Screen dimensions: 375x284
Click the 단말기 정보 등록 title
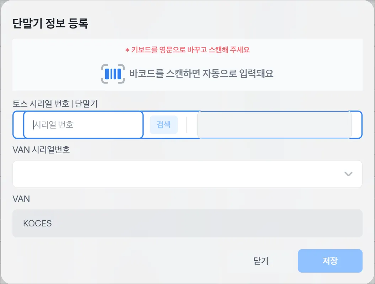pyautogui.click(x=50, y=24)
